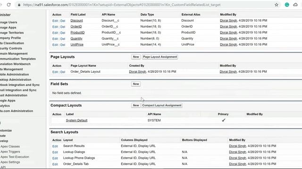Edit the ProductID field
Viewport: 302px width, 169px height.
[55, 33]
